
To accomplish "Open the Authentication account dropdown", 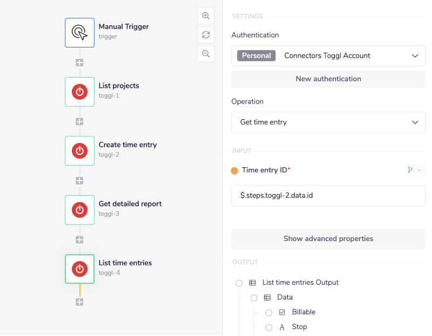I will click(328, 56).
